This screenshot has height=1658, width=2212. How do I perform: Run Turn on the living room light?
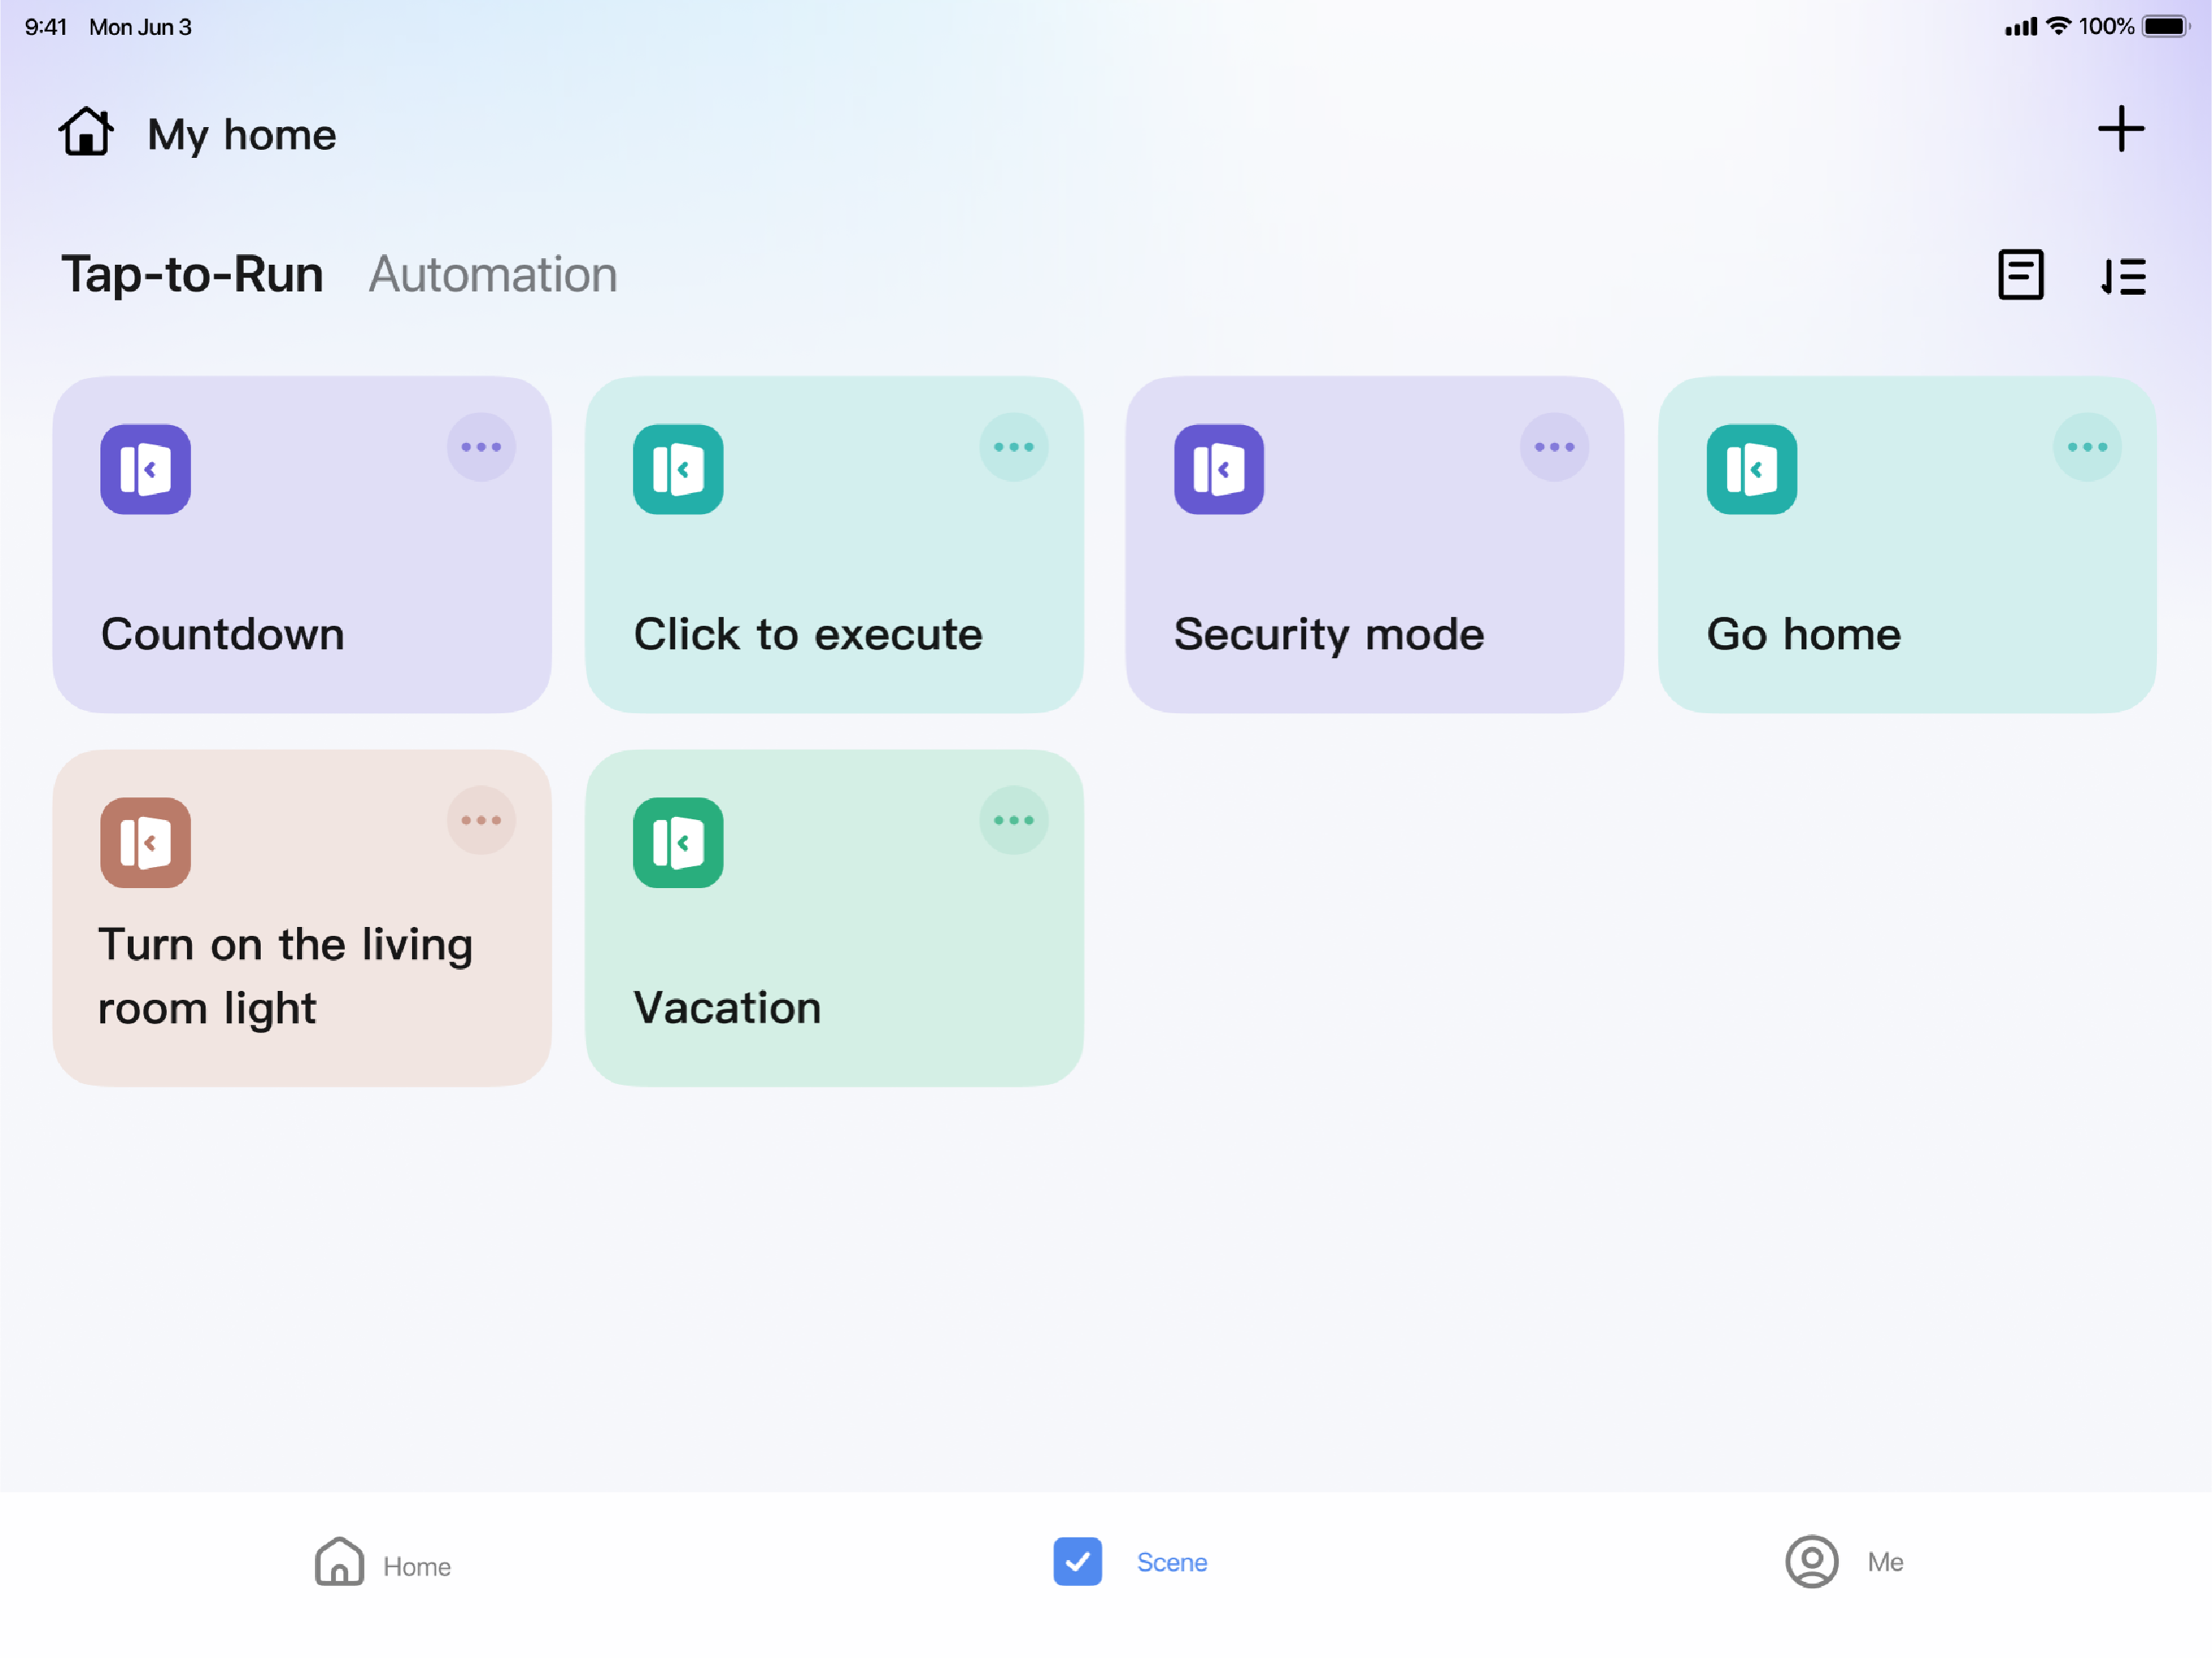pyautogui.click(x=302, y=918)
